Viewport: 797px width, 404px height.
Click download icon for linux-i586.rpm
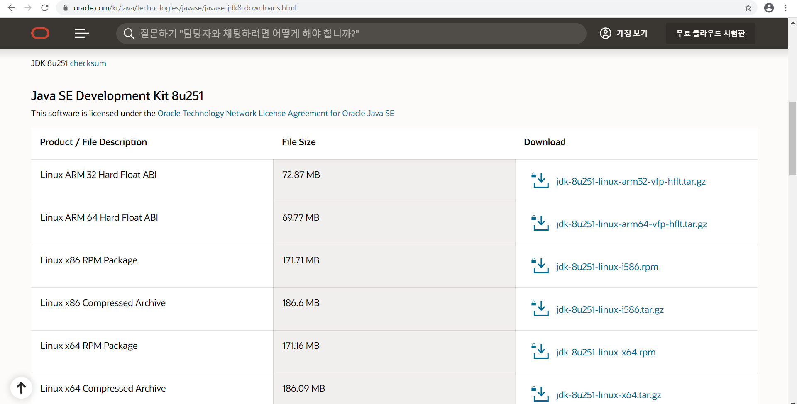540,266
